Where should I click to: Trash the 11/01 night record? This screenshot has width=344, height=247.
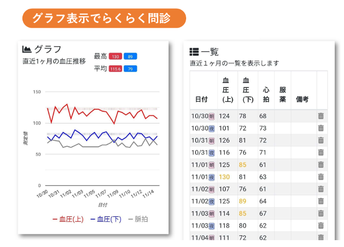(321, 177)
